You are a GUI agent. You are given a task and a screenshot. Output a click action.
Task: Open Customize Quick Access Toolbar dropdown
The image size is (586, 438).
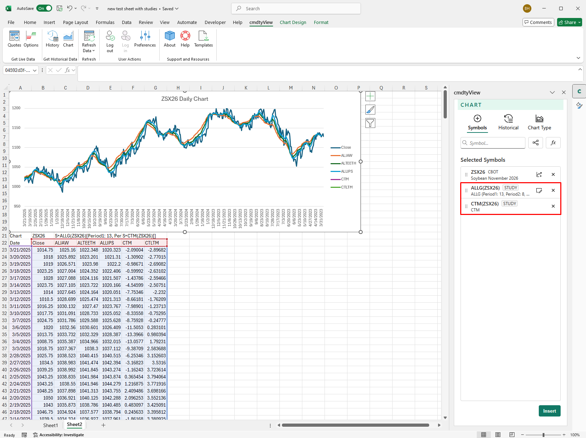click(x=97, y=8)
